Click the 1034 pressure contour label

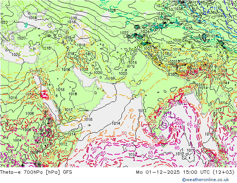[160, 6]
